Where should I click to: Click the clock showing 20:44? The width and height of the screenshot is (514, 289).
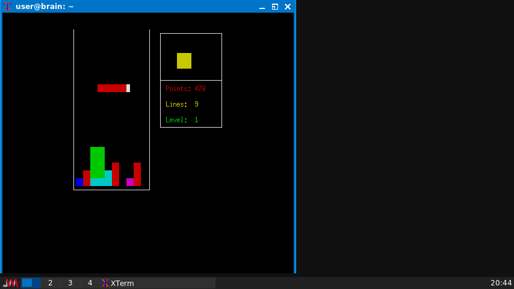pyautogui.click(x=501, y=283)
